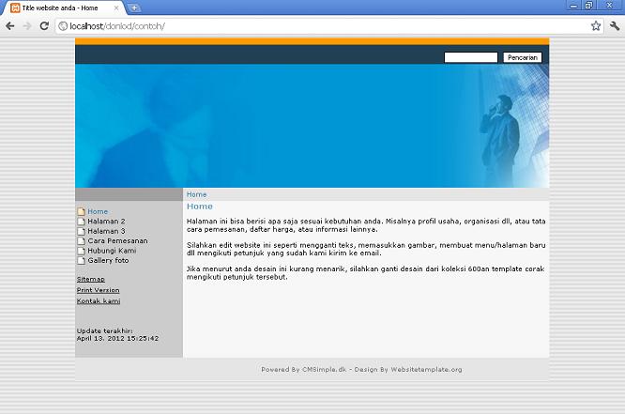Click the tab's XAMPP favicon
The height and width of the screenshot is (414, 625).
click(x=15, y=8)
